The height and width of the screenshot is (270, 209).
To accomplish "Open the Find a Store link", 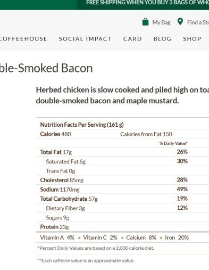I will 198,22.
